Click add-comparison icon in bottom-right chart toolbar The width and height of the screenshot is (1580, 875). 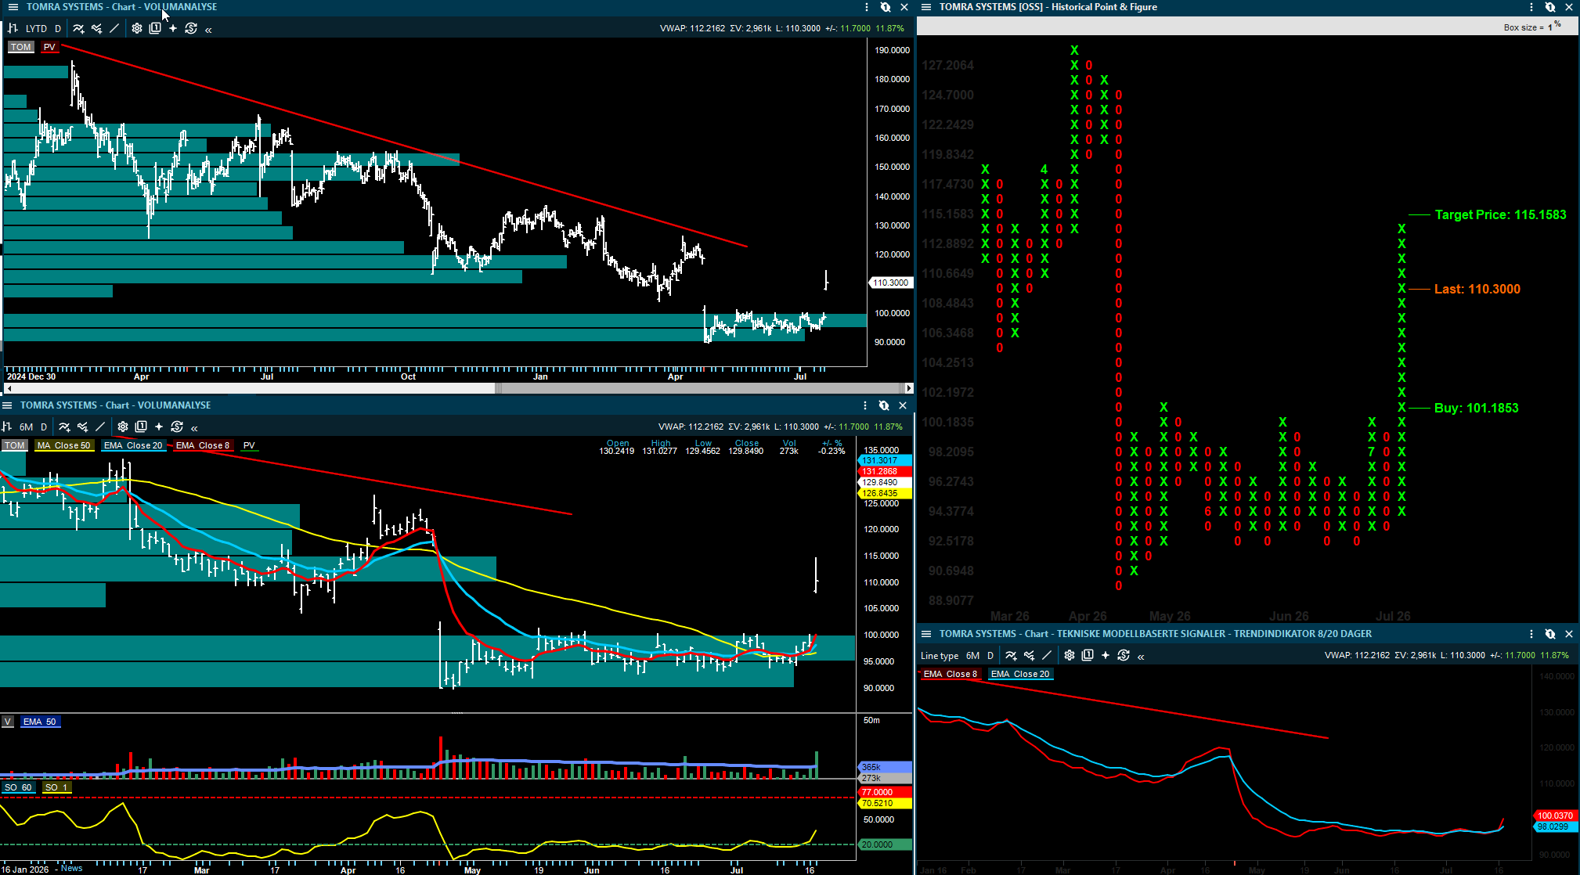[1029, 655]
